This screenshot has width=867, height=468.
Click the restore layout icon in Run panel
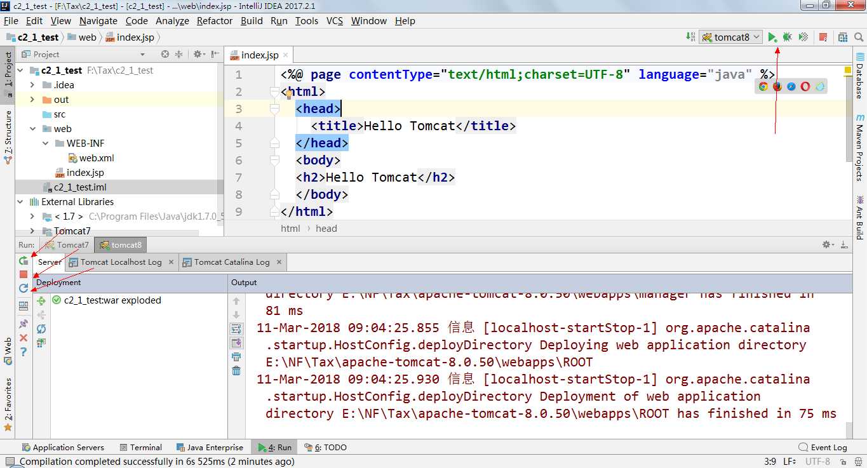(24, 307)
